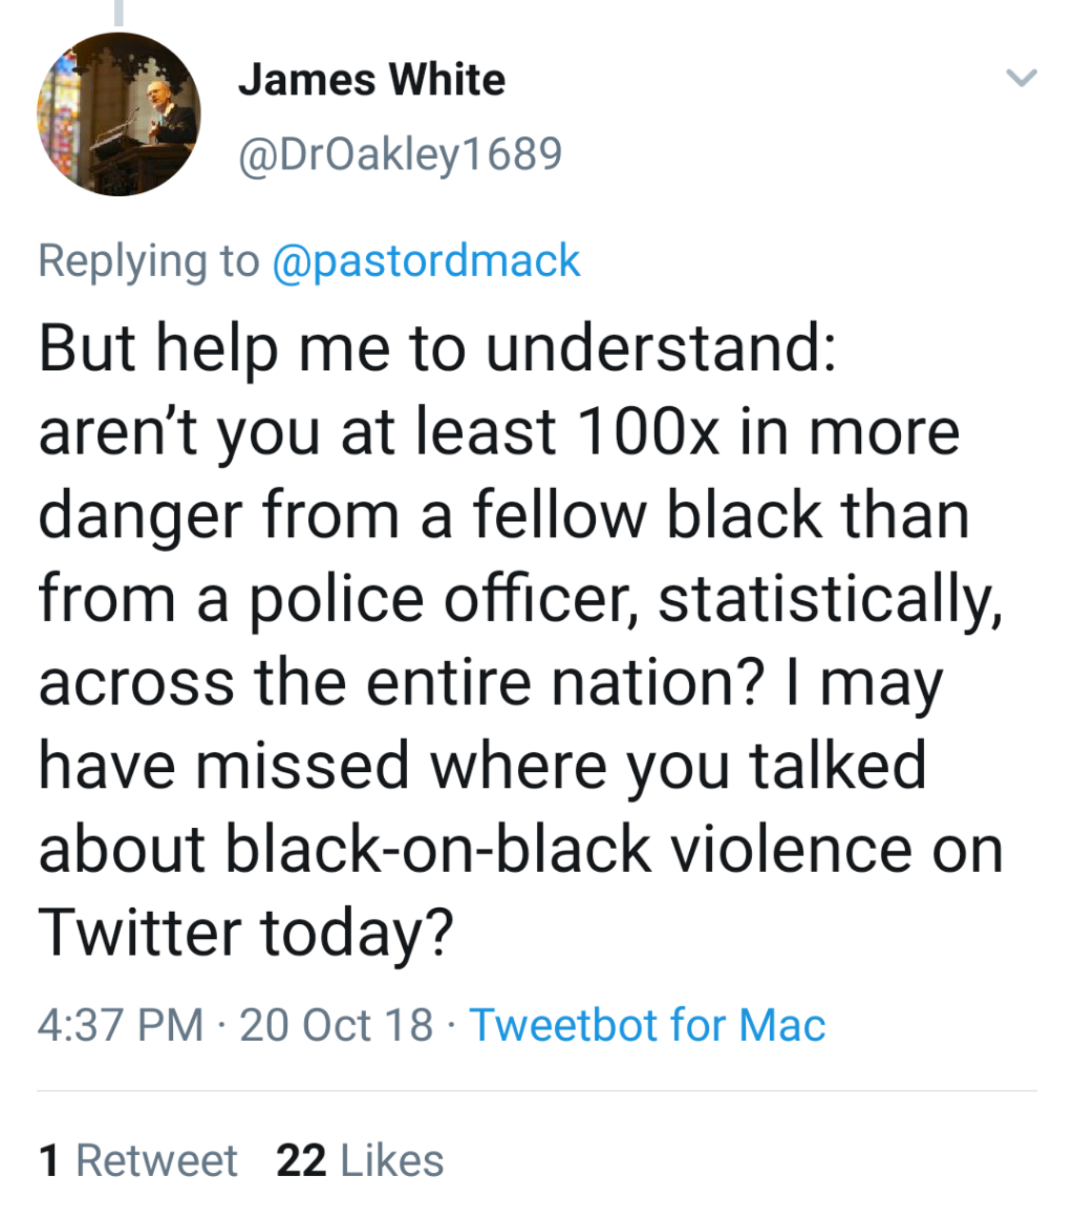Click the "Twitter today?" closing line

coord(246,933)
